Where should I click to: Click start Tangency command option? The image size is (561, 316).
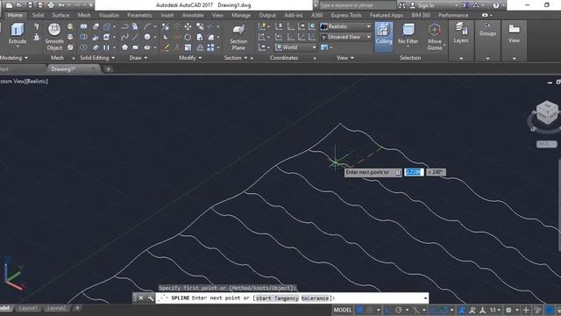277,298
